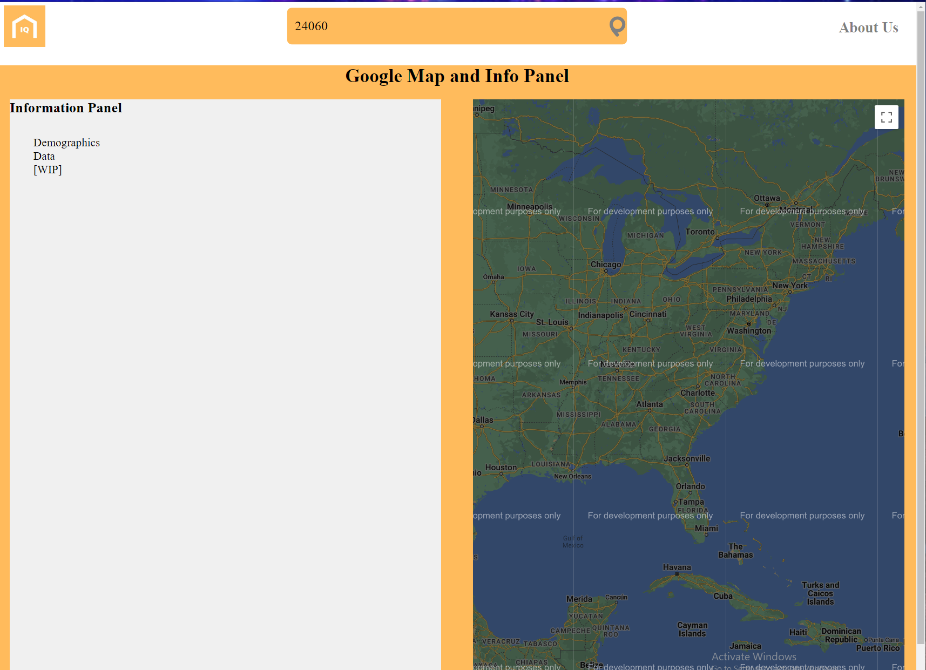Image resolution: width=926 pixels, height=670 pixels.
Task: Click The Bahamas label on map
Action: tap(735, 551)
